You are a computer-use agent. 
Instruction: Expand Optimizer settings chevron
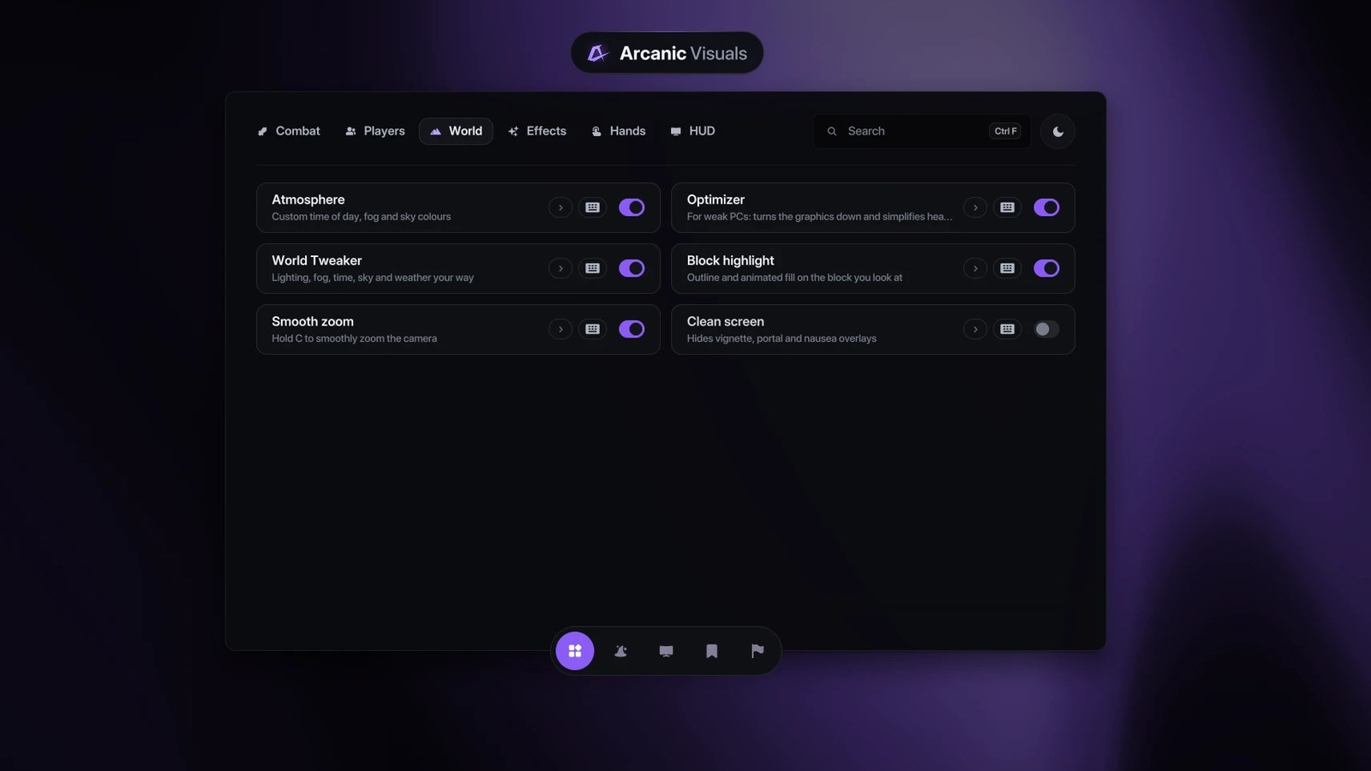pos(975,207)
